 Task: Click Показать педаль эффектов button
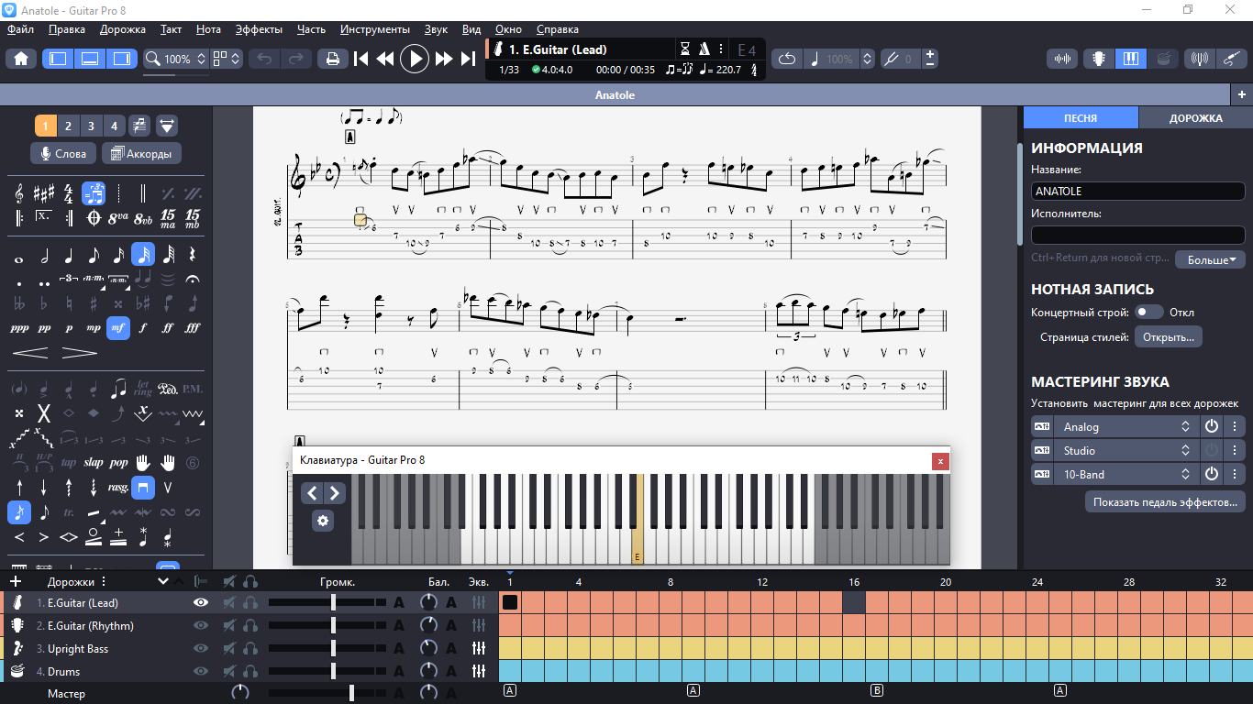(x=1165, y=501)
